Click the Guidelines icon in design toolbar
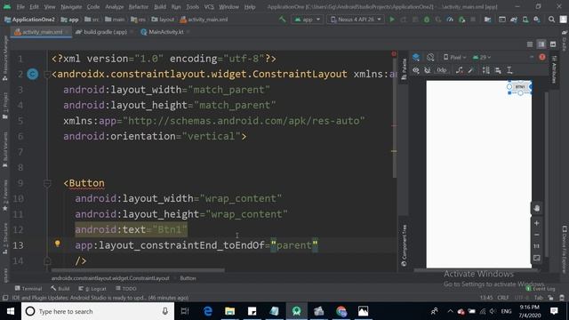Viewport: 569px width, 320px height. point(509,70)
